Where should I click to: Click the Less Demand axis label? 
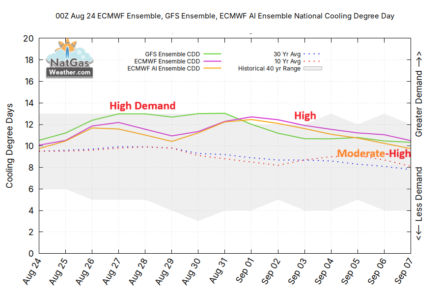point(419,204)
